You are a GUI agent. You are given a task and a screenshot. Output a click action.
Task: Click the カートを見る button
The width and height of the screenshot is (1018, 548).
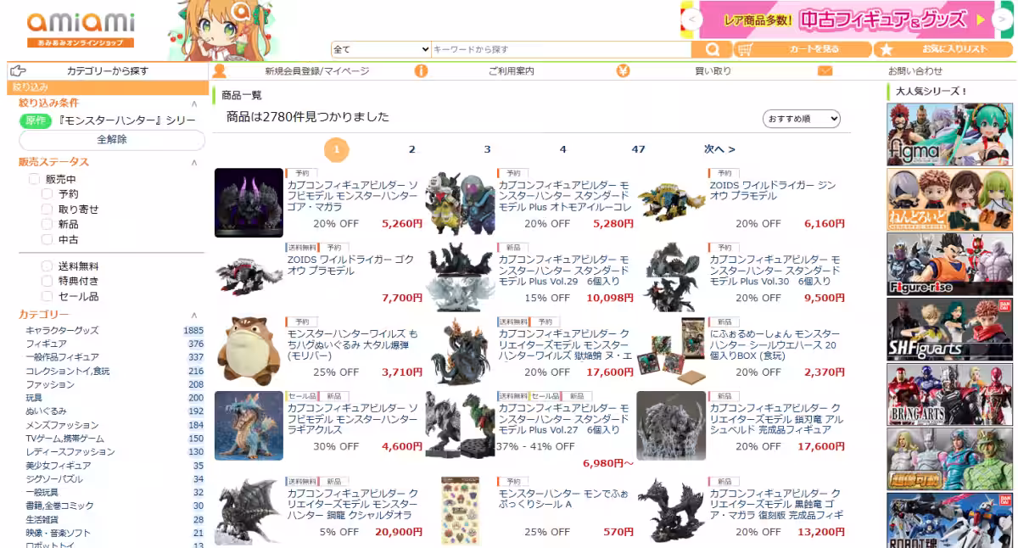tap(803, 50)
